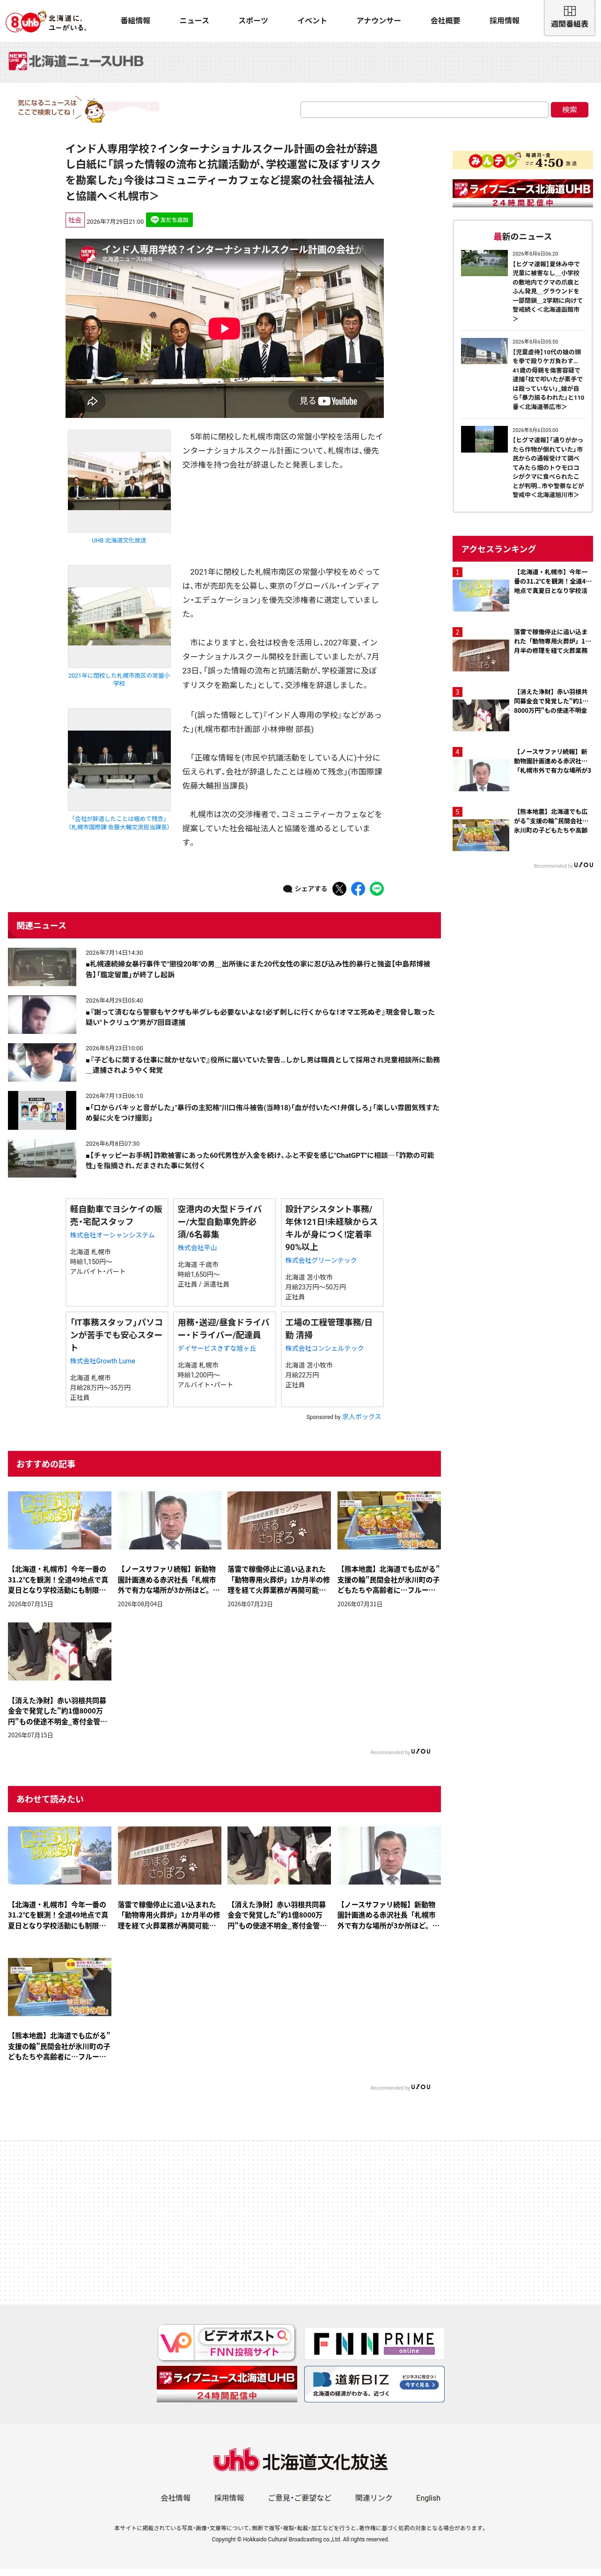Viewport: 601px width, 2576px height.
Task: Open おすすめの記事 card dated 2026年07月15日 about 31.2℃
Action: [x=60, y=1549]
